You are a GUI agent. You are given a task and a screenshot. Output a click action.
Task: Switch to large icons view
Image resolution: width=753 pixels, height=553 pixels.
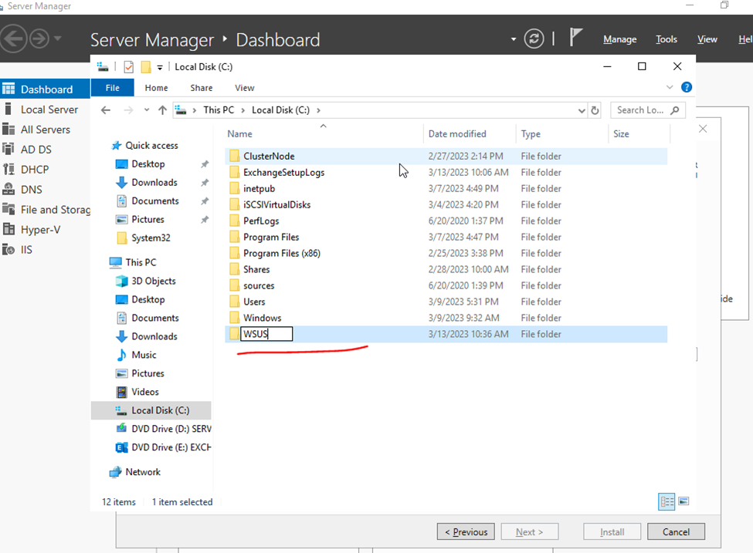click(x=683, y=502)
